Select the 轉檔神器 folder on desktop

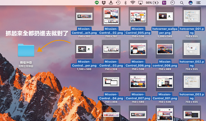(26, 50)
